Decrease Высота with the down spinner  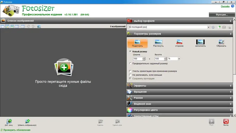[165, 60]
